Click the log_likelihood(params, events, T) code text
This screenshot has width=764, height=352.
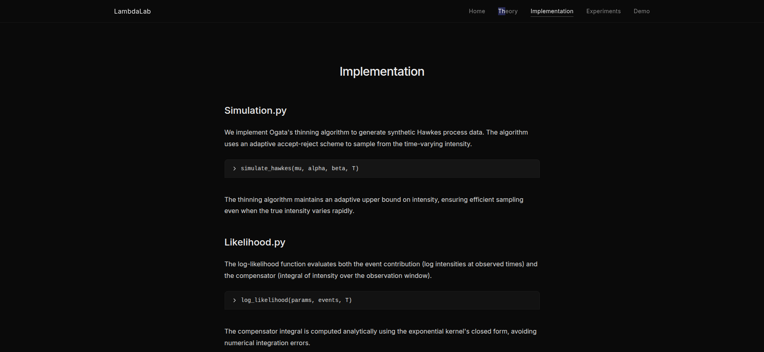[296, 300]
